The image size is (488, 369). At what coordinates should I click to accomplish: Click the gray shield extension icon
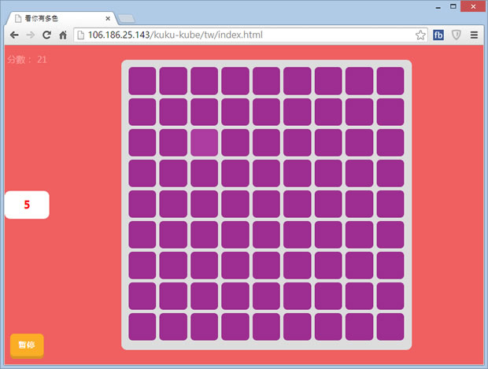456,35
